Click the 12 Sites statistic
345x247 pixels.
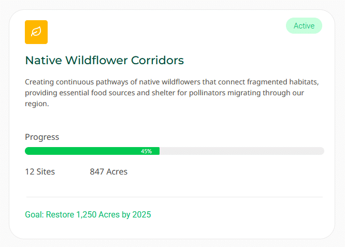coord(40,172)
